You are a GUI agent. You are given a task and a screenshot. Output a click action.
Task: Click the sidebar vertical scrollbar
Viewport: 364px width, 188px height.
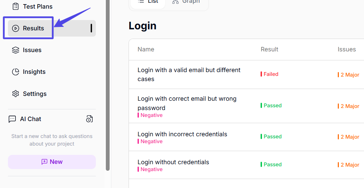108,86
